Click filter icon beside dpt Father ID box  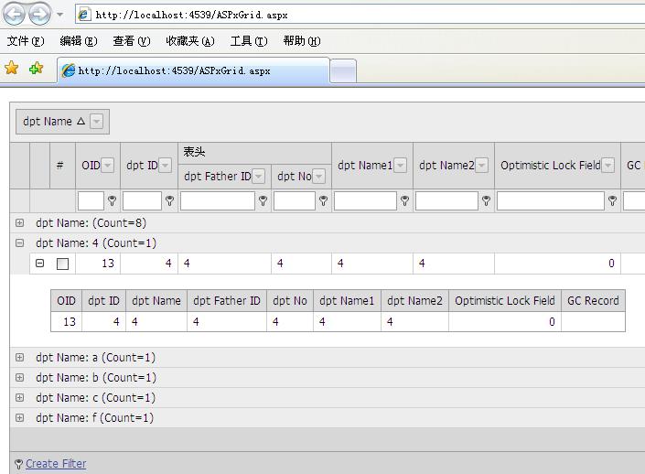263,200
